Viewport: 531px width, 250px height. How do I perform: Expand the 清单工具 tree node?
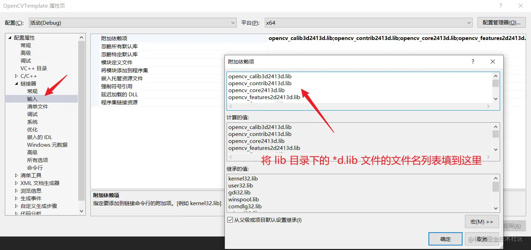[x=16, y=175]
